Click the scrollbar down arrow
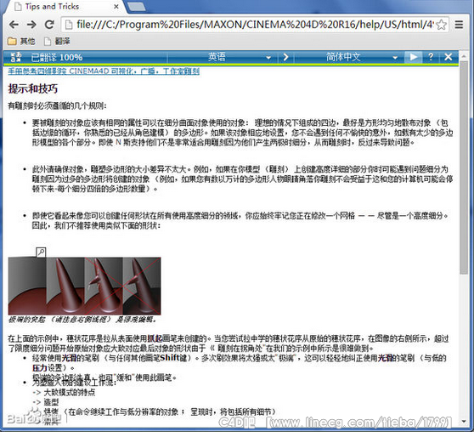This screenshot has height=437, width=474. pyautogui.click(x=464, y=421)
